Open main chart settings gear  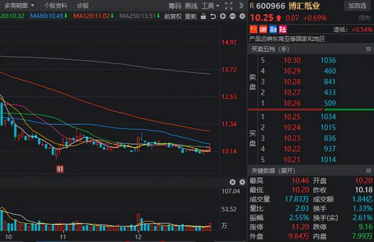click(242, 16)
